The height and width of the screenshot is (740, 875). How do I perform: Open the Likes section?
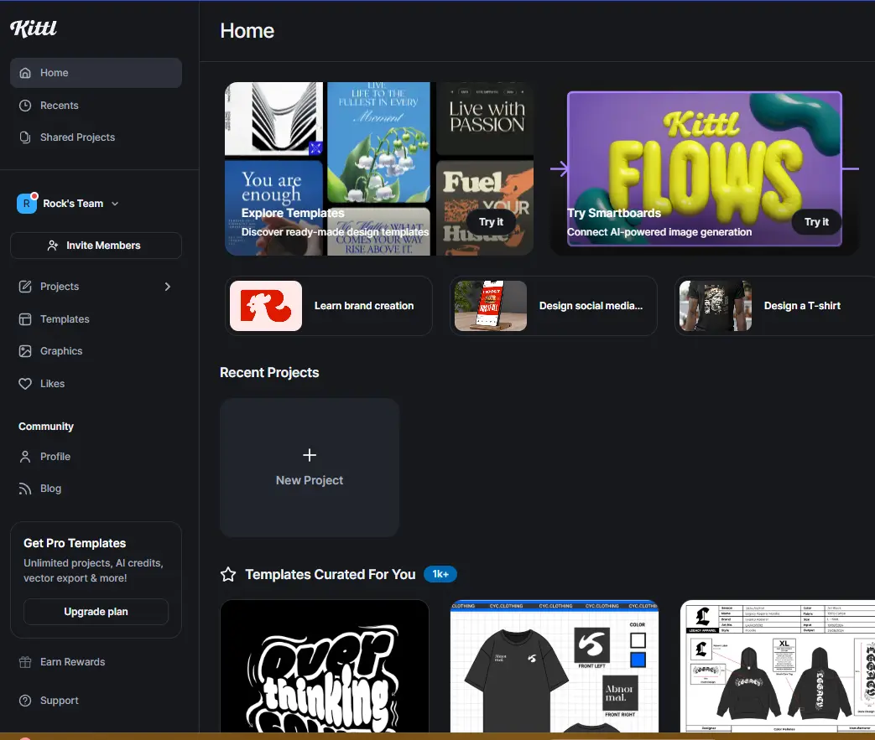tap(96, 384)
